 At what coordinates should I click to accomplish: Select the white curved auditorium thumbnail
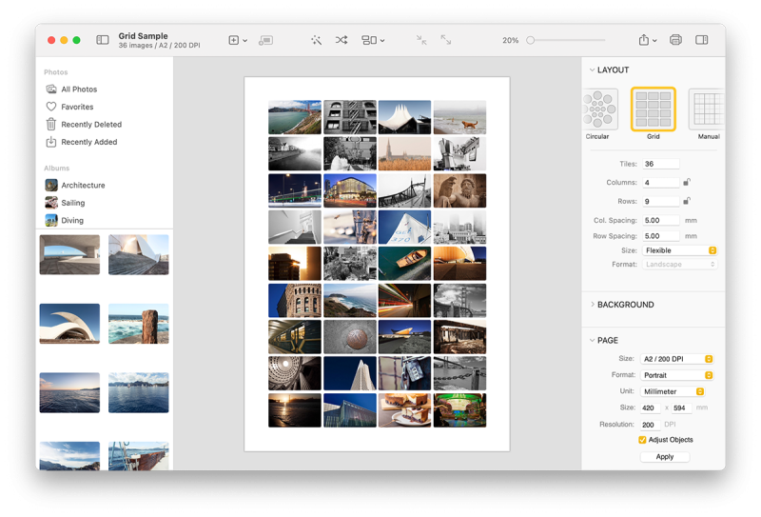click(x=69, y=324)
